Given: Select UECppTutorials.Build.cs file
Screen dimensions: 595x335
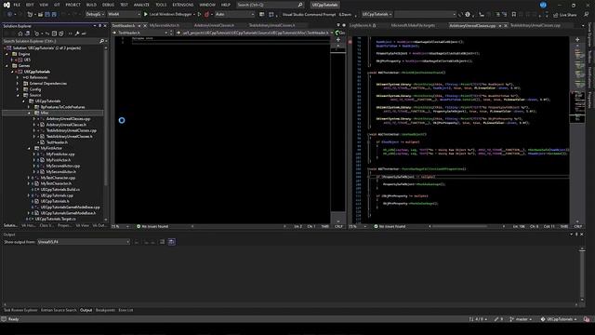Looking at the screenshot, I should (59, 189).
